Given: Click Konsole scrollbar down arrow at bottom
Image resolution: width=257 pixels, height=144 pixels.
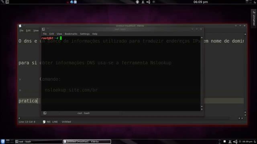Looking at the screenshot, I should click(202, 109).
